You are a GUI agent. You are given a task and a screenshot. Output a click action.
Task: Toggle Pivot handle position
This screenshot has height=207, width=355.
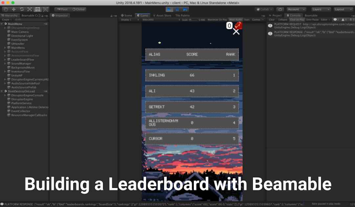click(x=62, y=9)
